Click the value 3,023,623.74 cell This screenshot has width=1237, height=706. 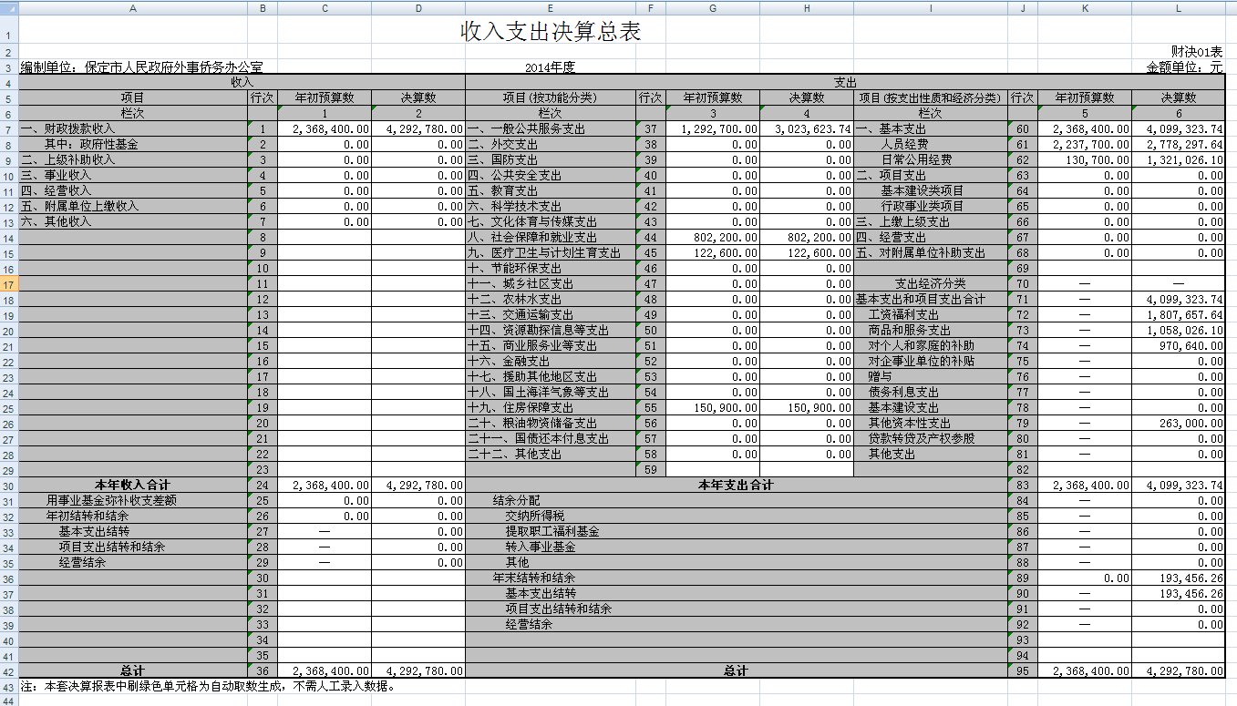tap(807, 129)
